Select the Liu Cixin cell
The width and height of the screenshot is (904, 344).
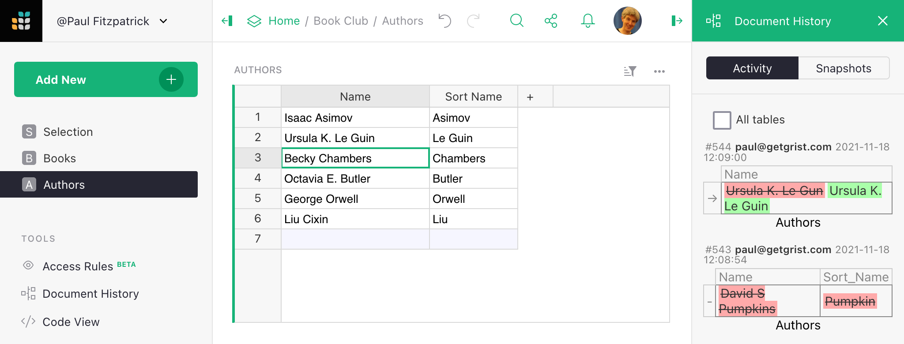tap(355, 219)
